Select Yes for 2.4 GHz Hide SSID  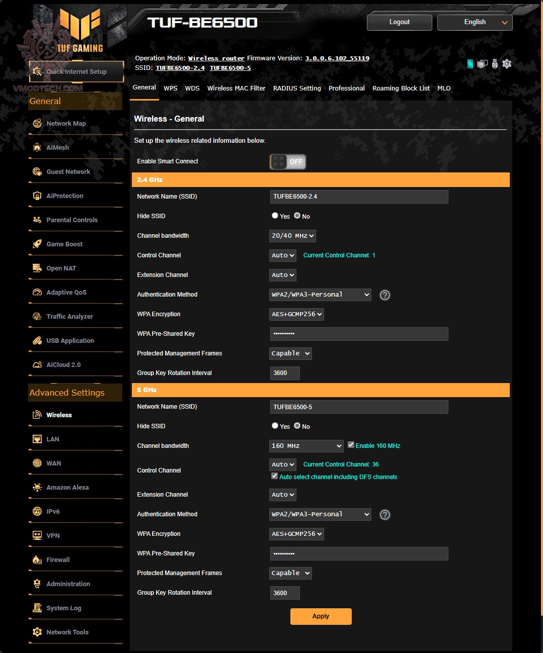(275, 216)
